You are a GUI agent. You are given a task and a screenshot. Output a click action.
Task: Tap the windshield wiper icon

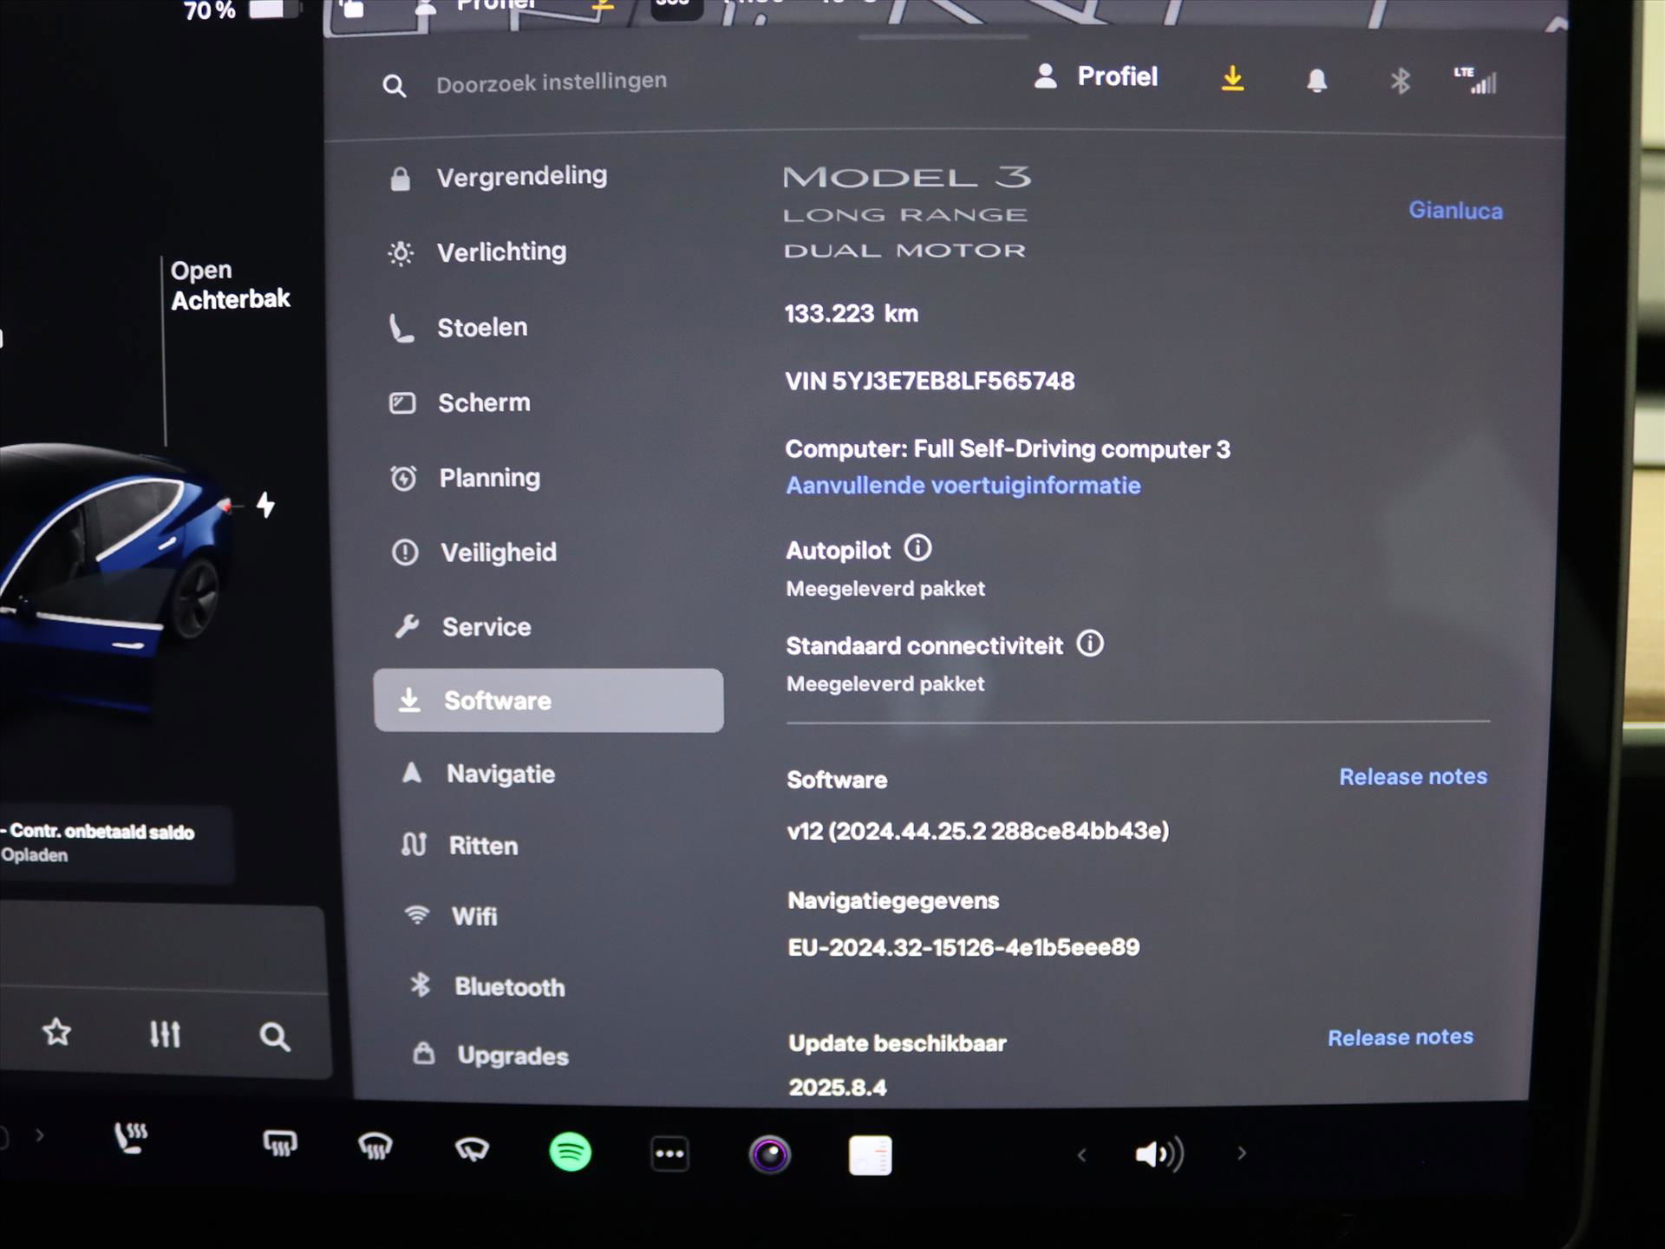click(x=472, y=1150)
